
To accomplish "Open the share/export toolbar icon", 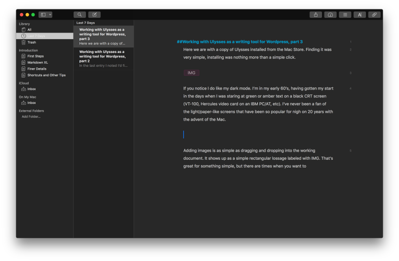I will point(316,15).
